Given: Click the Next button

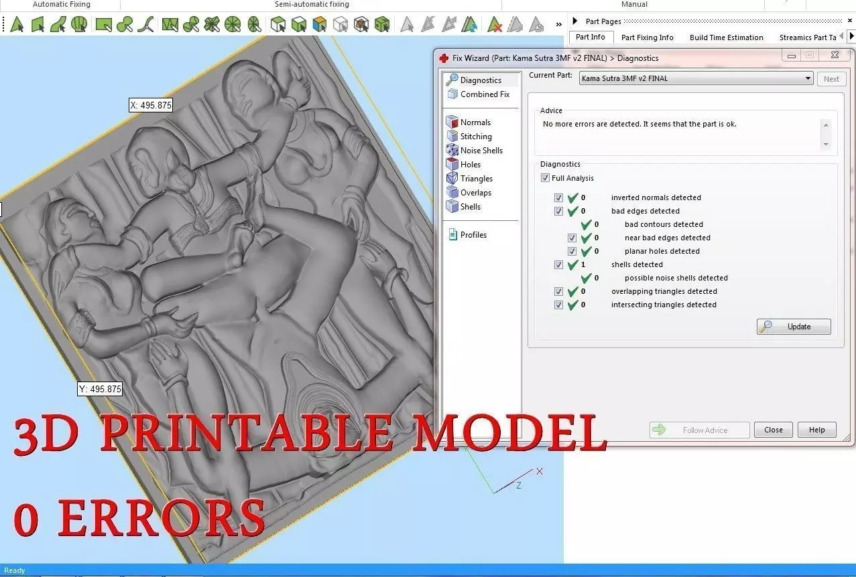Looking at the screenshot, I should 831,79.
